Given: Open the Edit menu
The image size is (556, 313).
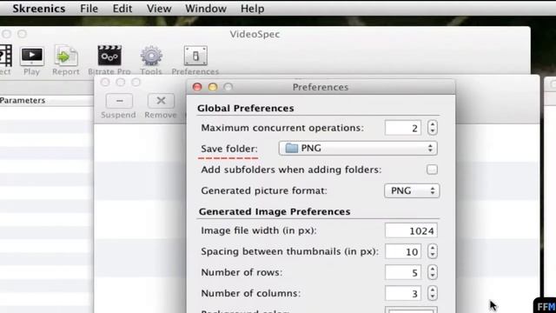Looking at the screenshot, I should [122, 9].
